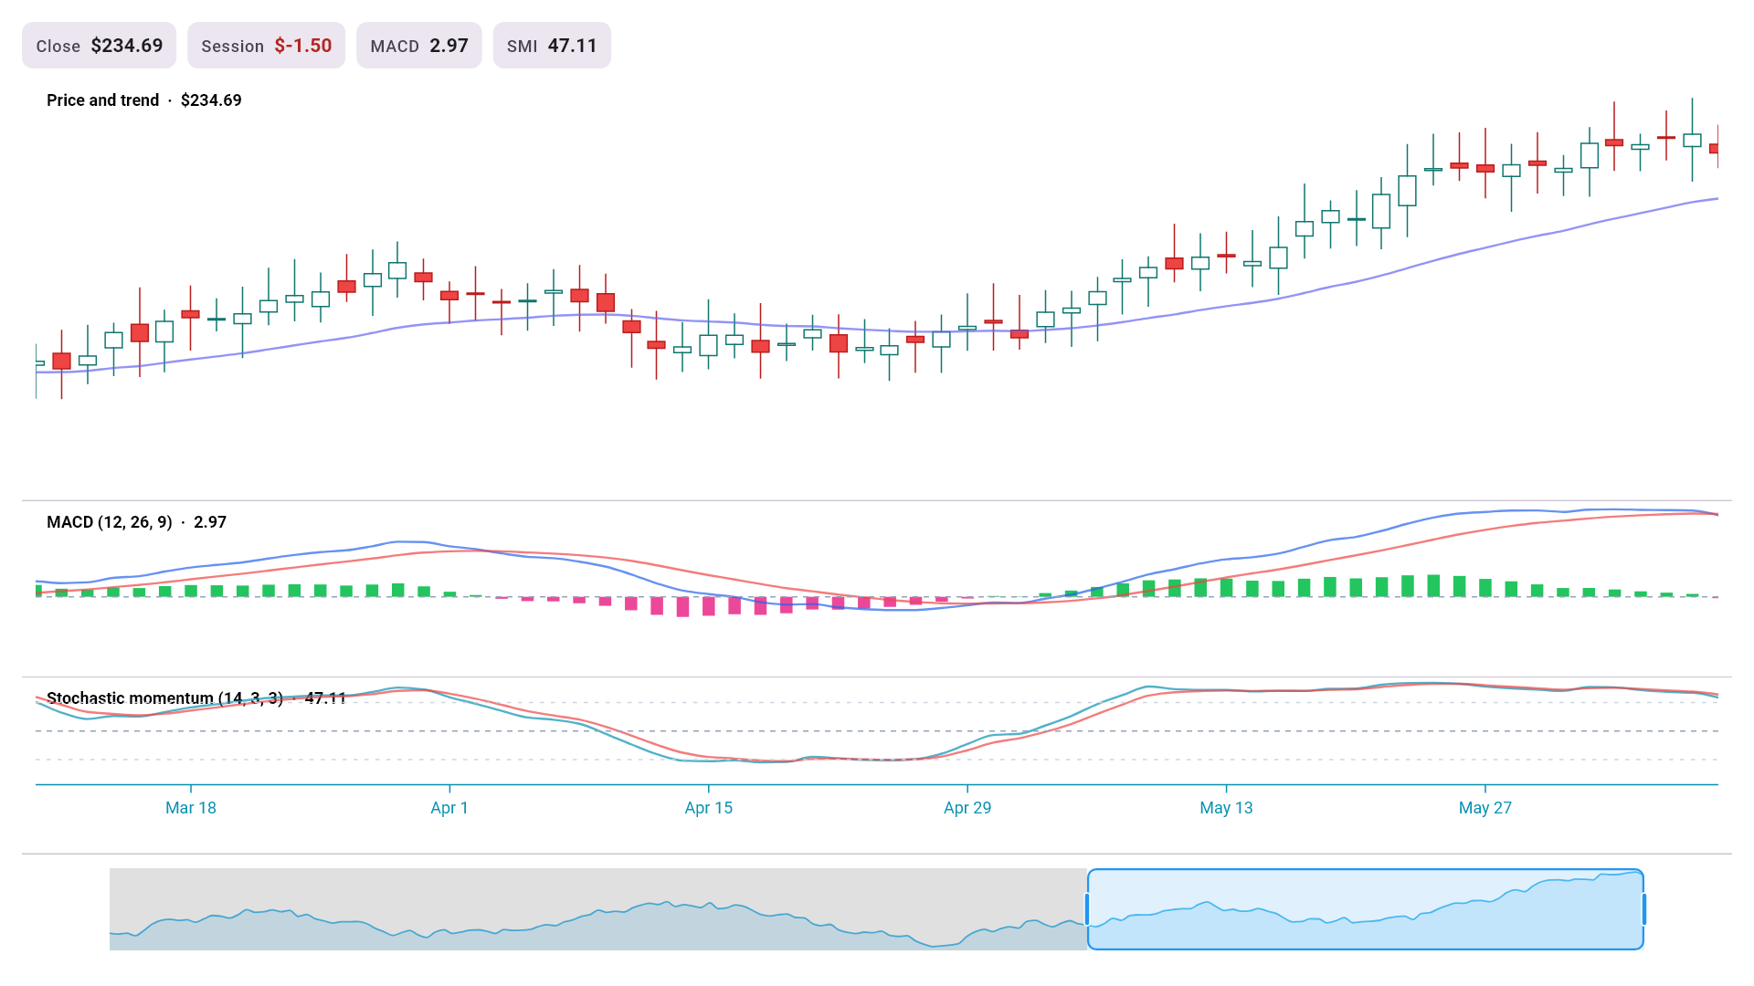Click the May 13 axis label
1754x986 pixels.
tap(1226, 808)
